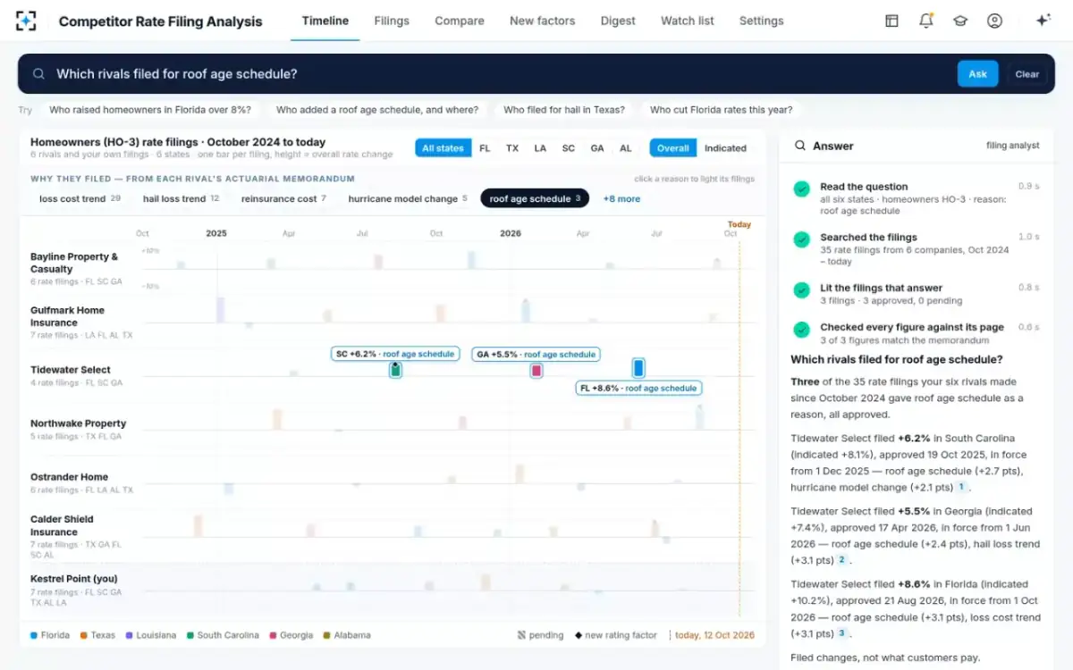Screen dimensions: 1073x670
Task: Click the Answer panel magnifier icon
Action: (x=799, y=146)
